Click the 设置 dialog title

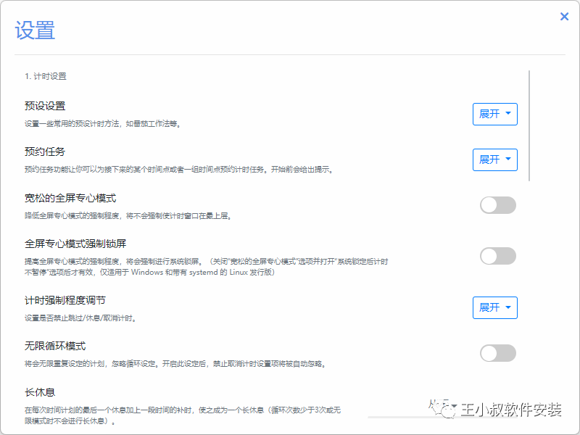(35, 30)
